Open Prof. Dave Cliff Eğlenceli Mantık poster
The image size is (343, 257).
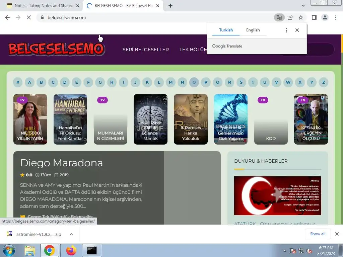click(x=150, y=119)
